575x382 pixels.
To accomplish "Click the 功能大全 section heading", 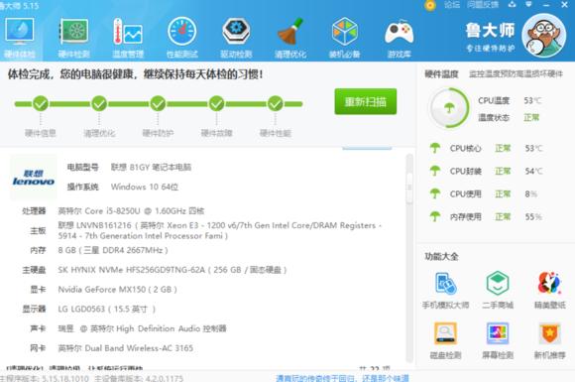I will [x=441, y=257].
